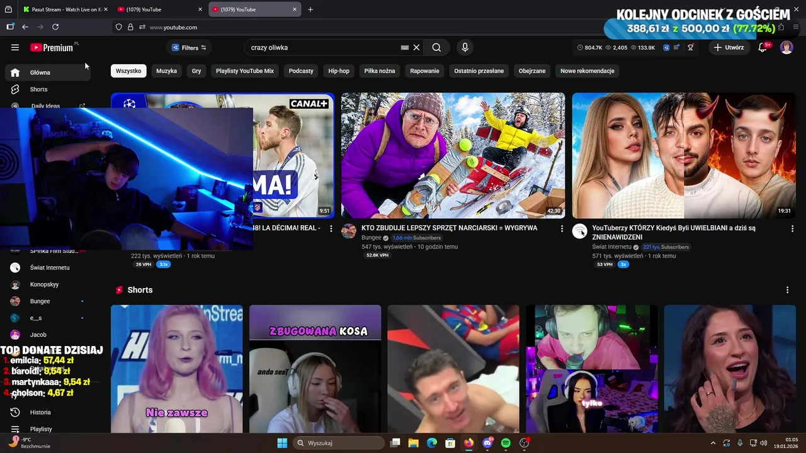Open the Shorts shelf options menu
The width and height of the screenshot is (806, 453).
pyautogui.click(x=787, y=290)
